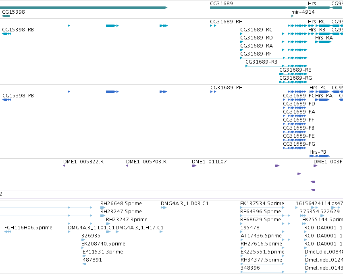
Task: Click the 195478 feature label
Action: [250, 228]
